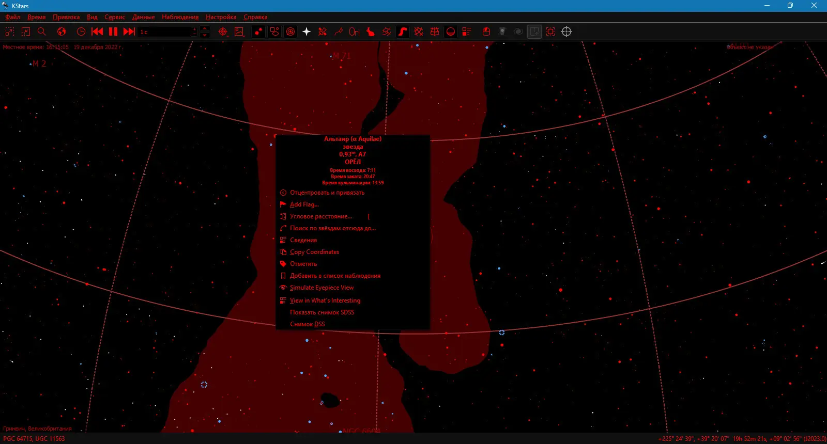The height and width of the screenshot is (444, 827).
Task: Toggle deep sky objects display
Action: coord(274,31)
